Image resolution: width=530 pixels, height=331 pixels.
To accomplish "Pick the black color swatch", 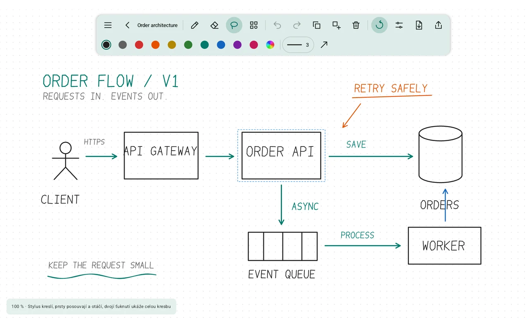I will (106, 45).
